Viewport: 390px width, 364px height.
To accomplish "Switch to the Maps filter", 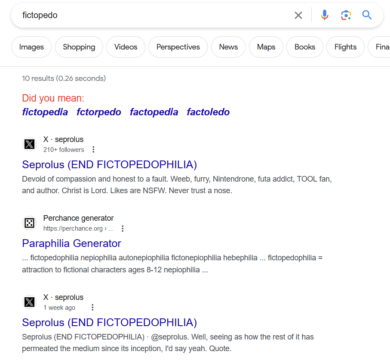I will (x=266, y=47).
